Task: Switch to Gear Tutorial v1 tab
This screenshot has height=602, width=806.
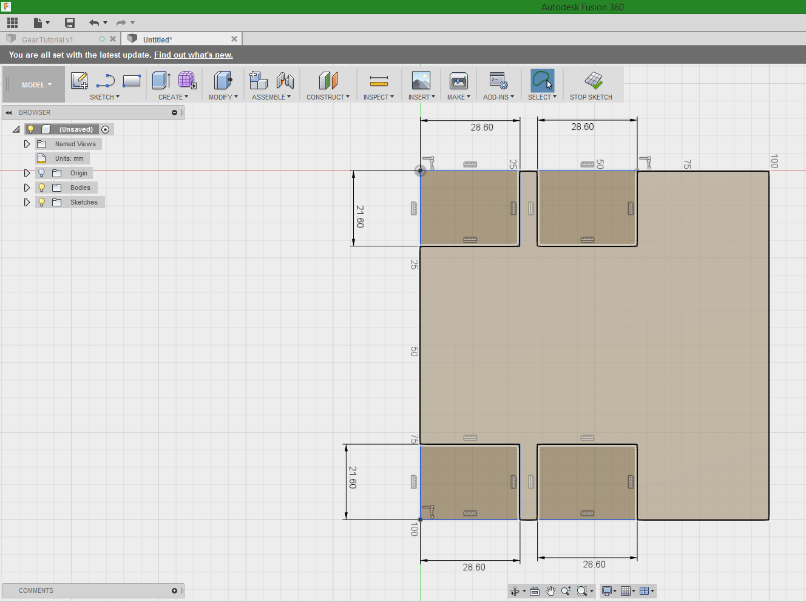Action: coord(47,39)
